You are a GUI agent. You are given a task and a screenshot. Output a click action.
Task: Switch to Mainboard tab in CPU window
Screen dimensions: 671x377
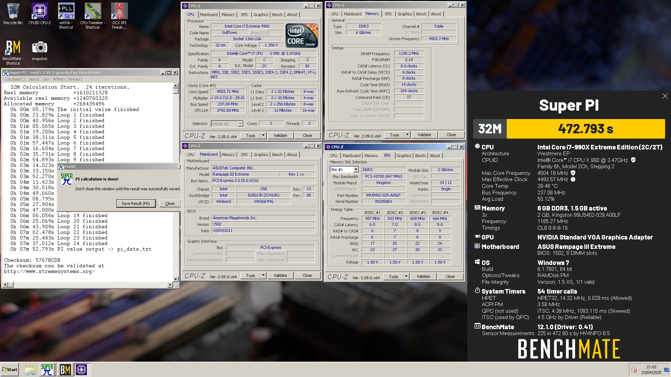coord(209,15)
